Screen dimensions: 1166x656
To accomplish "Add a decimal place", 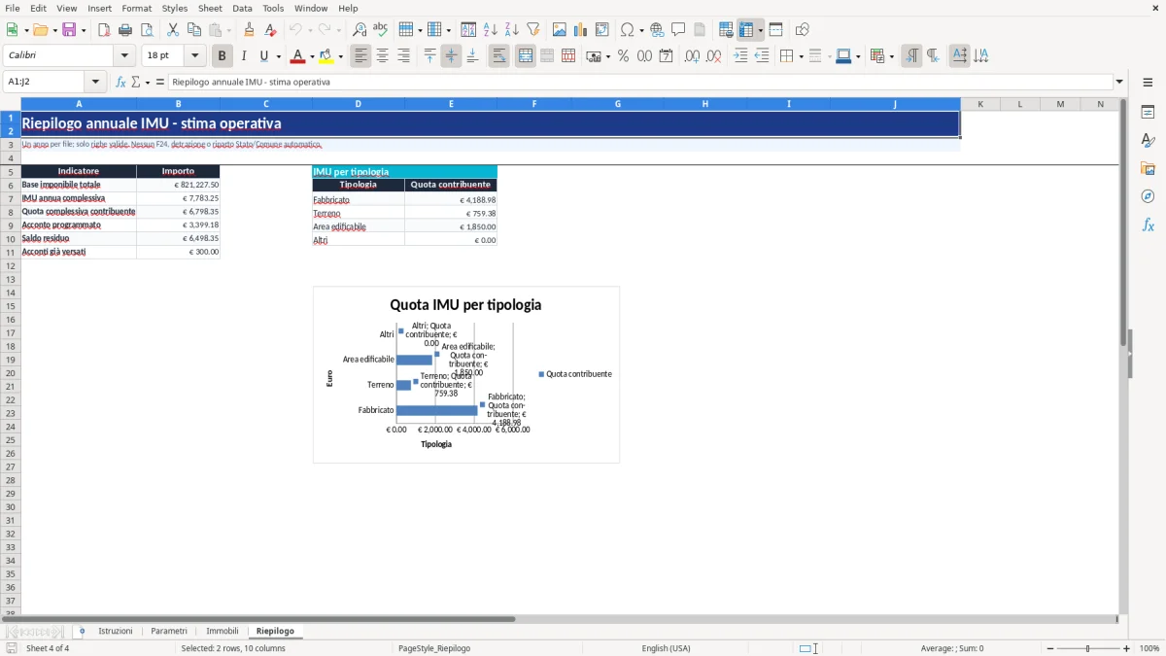I will coord(693,56).
